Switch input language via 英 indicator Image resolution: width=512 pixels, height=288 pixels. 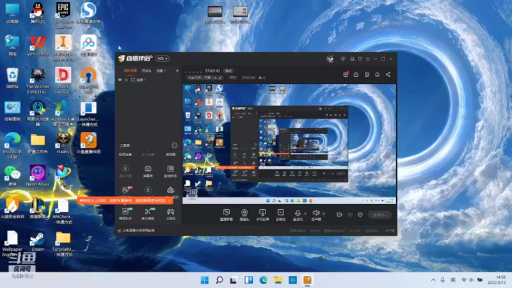coord(453,280)
